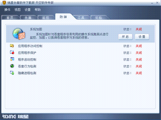The image size is (161, 120).
Task: Click the RISING 瑞星 logo at bottom
Action: 15,116
